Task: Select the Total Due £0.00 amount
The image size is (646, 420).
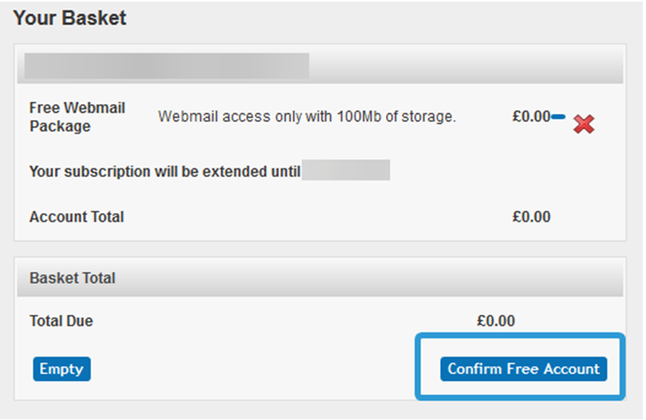Action: click(x=496, y=321)
